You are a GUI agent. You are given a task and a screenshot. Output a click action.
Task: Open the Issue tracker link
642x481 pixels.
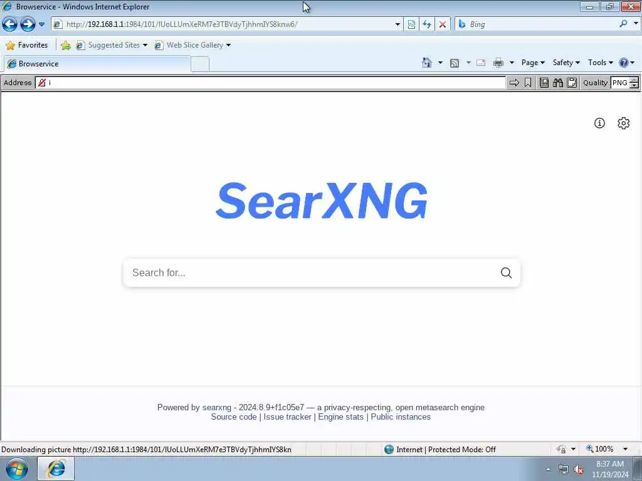(287, 416)
